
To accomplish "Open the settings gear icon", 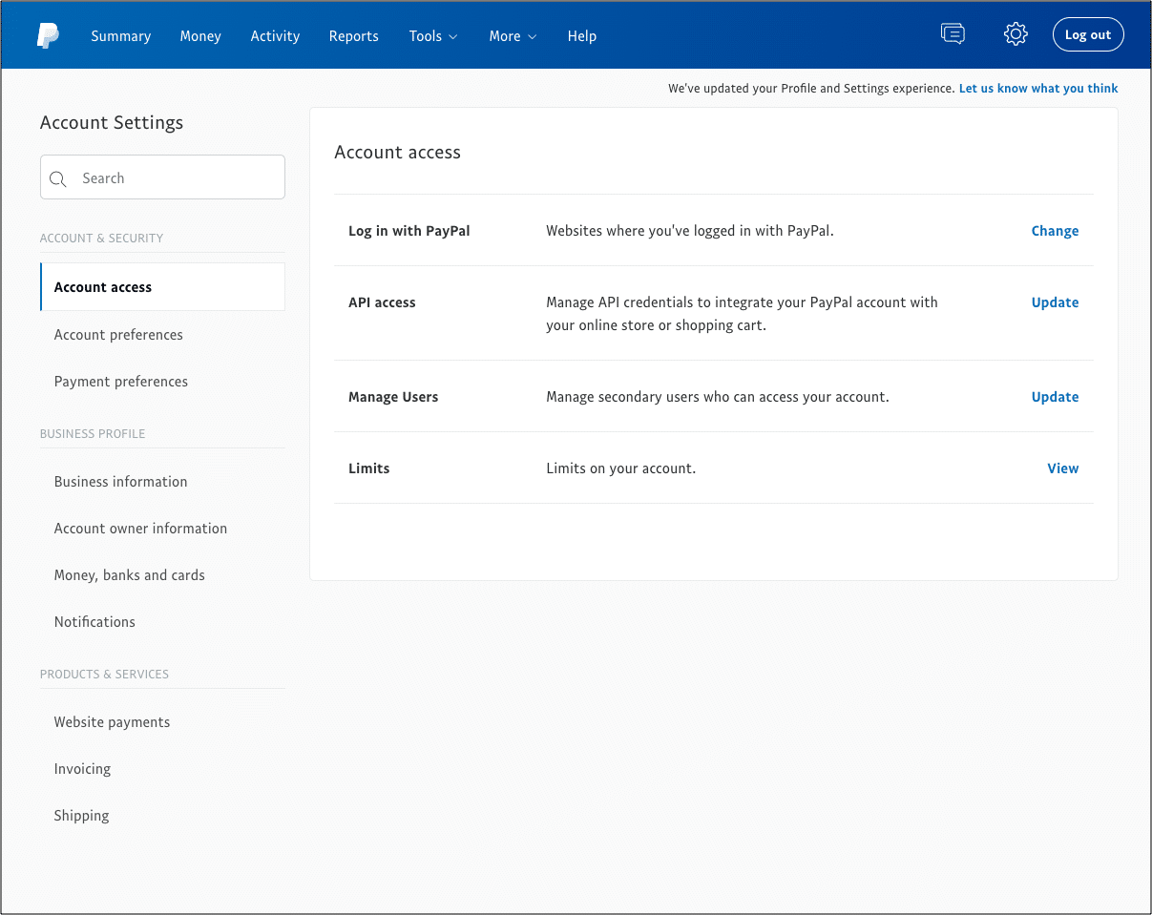I will coord(1016,34).
